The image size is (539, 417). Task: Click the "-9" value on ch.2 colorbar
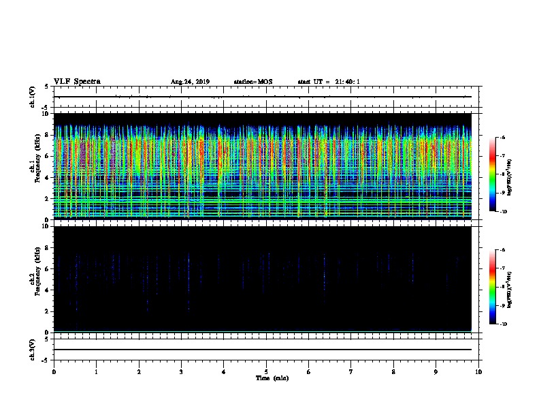(x=502, y=305)
